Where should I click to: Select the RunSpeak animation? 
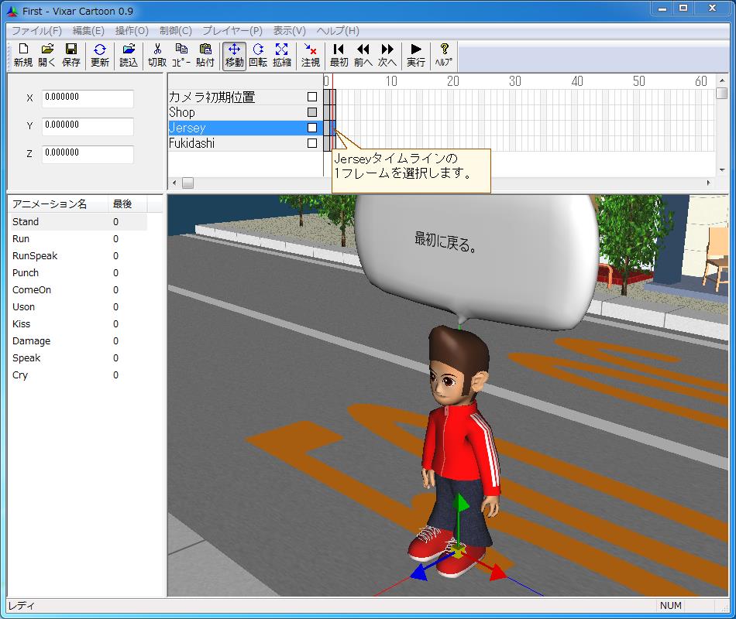(35, 256)
